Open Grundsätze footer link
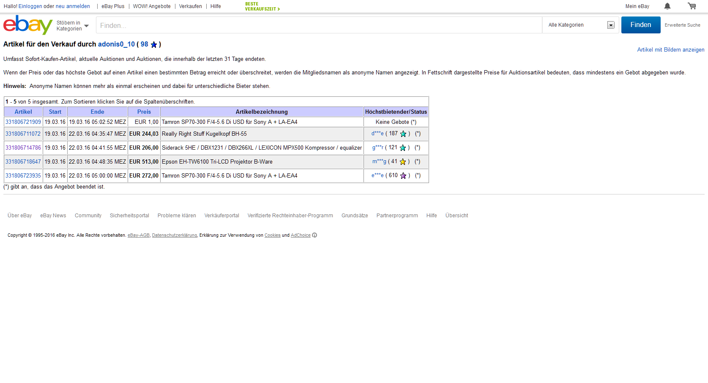The image size is (708, 383). [355, 216]
